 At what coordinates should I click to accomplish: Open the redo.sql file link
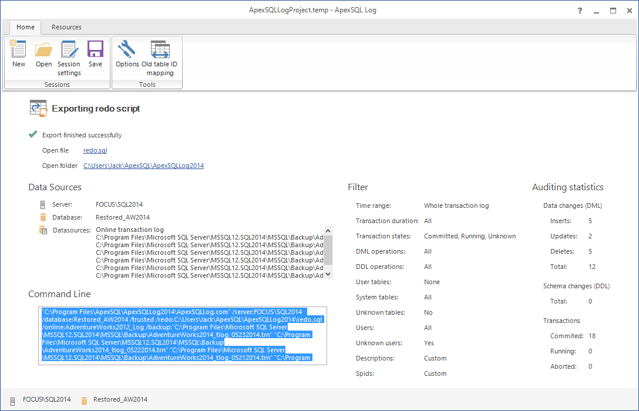click(95, 150)
